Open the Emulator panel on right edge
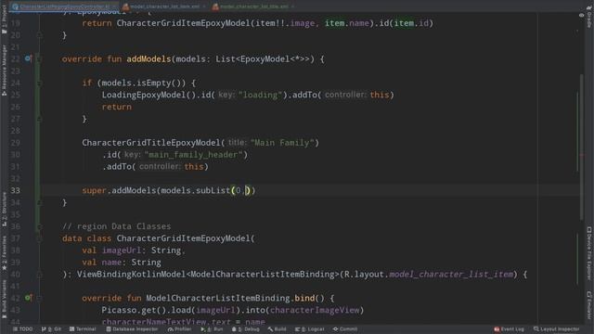Viewport: 594px width, 334px height. (x=589, y=305)
